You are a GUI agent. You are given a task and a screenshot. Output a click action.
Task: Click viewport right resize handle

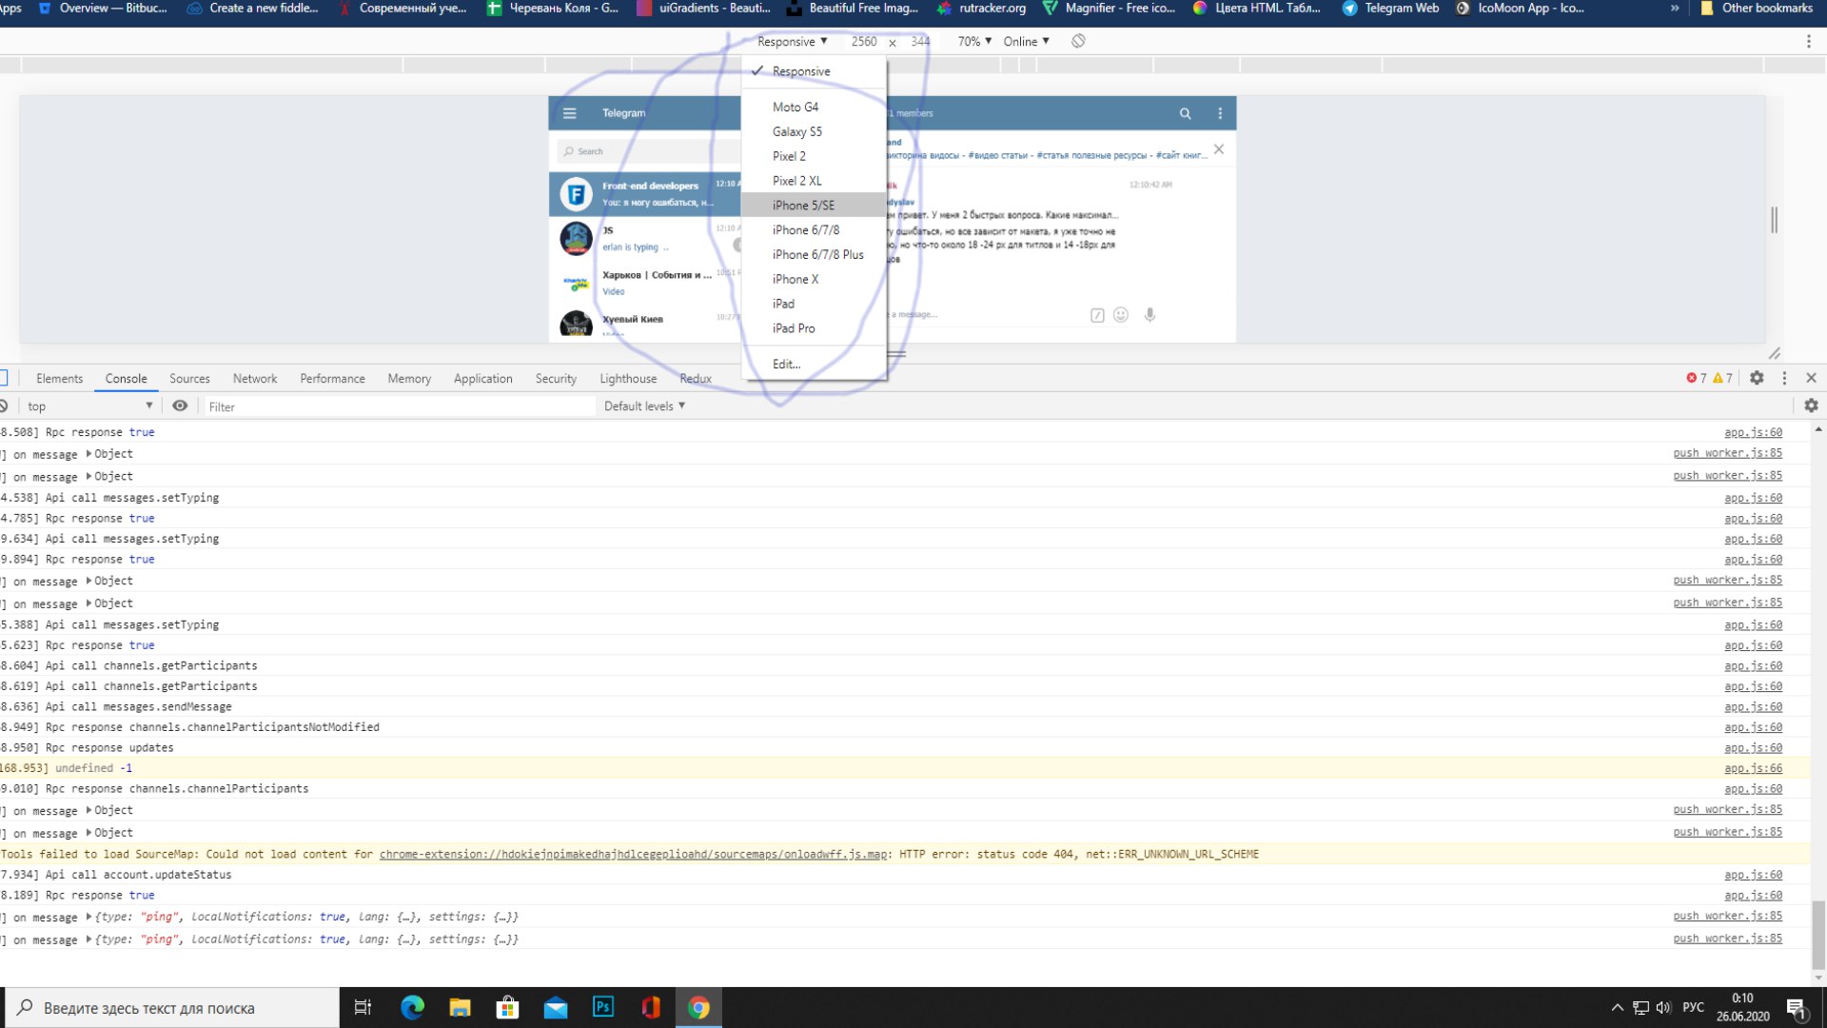1774,220
